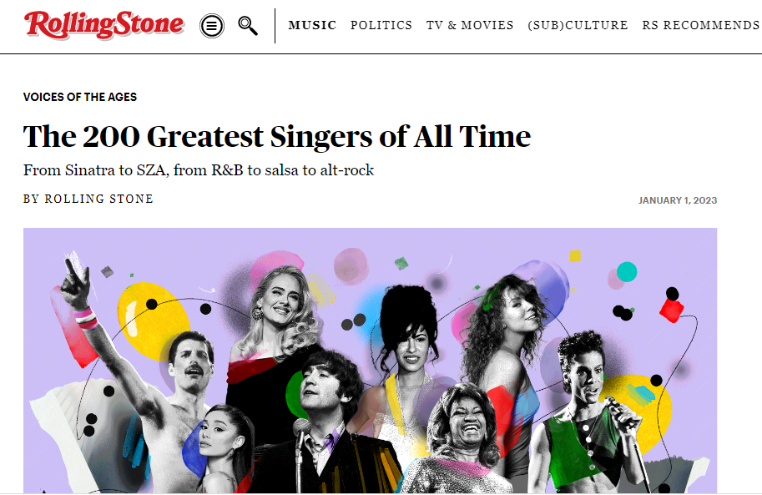
Task: Open the 200 Greatest Singers headline
Action: [x=277, y=136]
